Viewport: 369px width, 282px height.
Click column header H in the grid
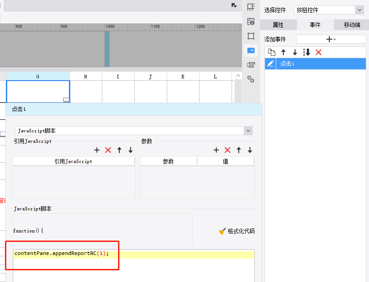tap(86, 77)
